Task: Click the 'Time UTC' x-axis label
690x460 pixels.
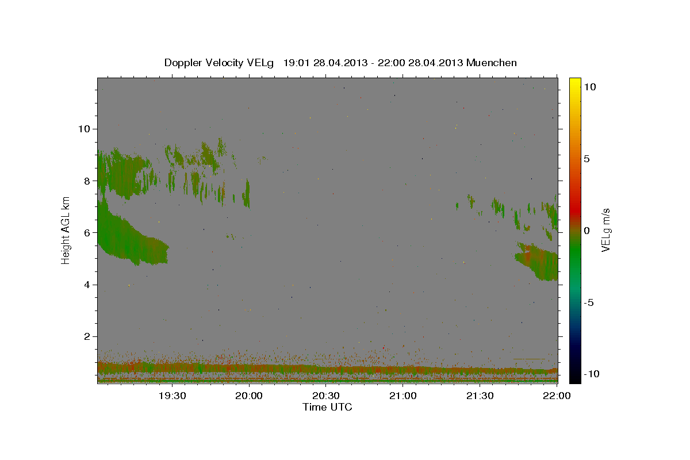Action: pos(327,407)
